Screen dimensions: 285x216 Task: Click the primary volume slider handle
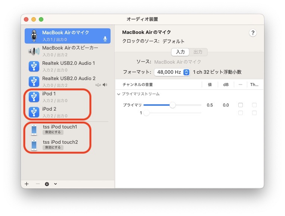tap(172, 105)
